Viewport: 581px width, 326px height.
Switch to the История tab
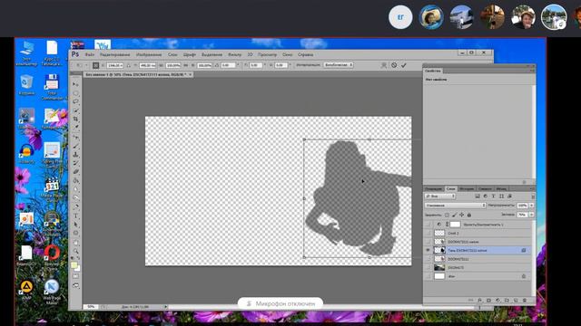point(467,188)
